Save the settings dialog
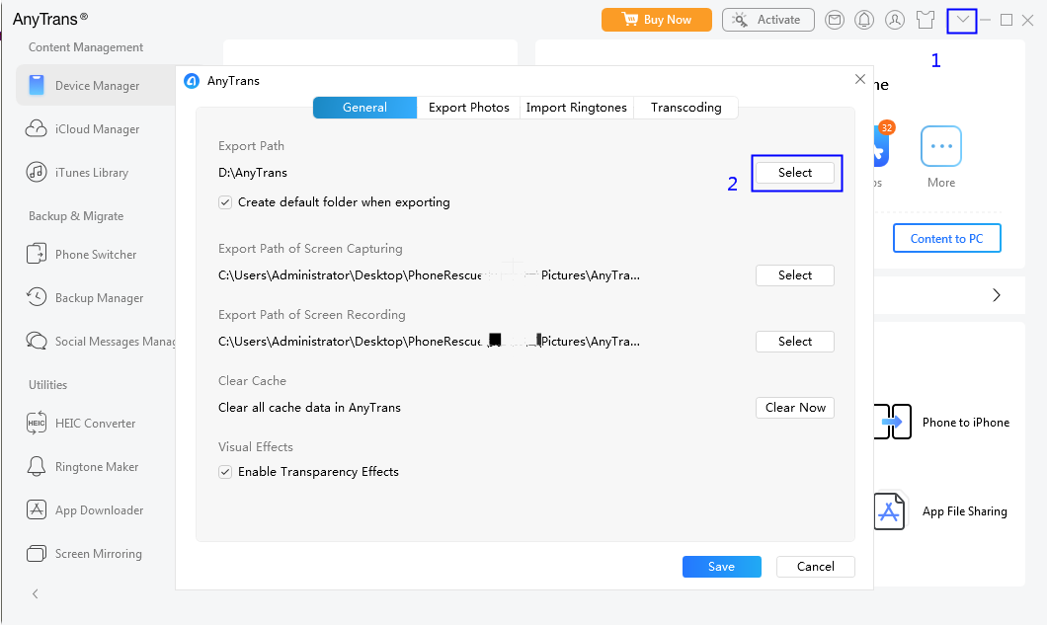 [x=721, y=567]
